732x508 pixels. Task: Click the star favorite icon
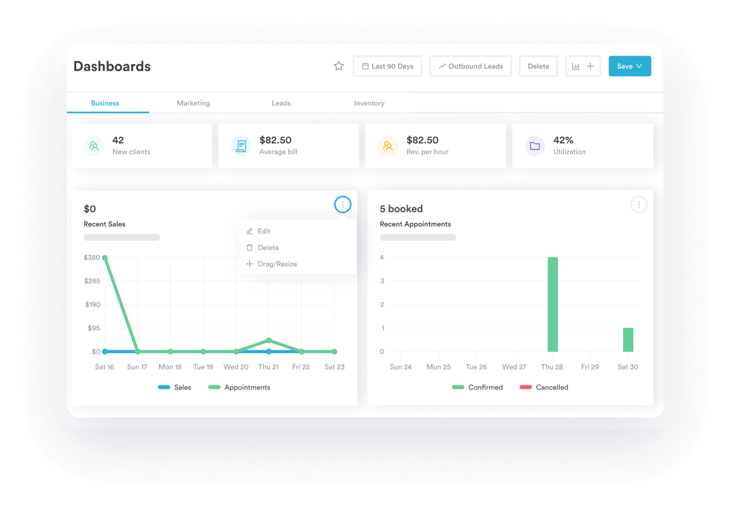[x=339, y=67]
